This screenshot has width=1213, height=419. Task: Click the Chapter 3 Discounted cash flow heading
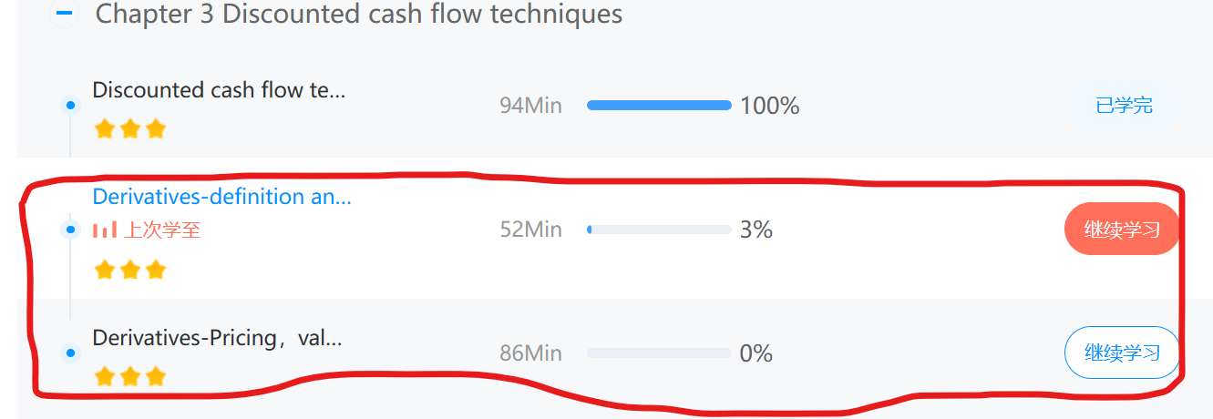[359, 15]
